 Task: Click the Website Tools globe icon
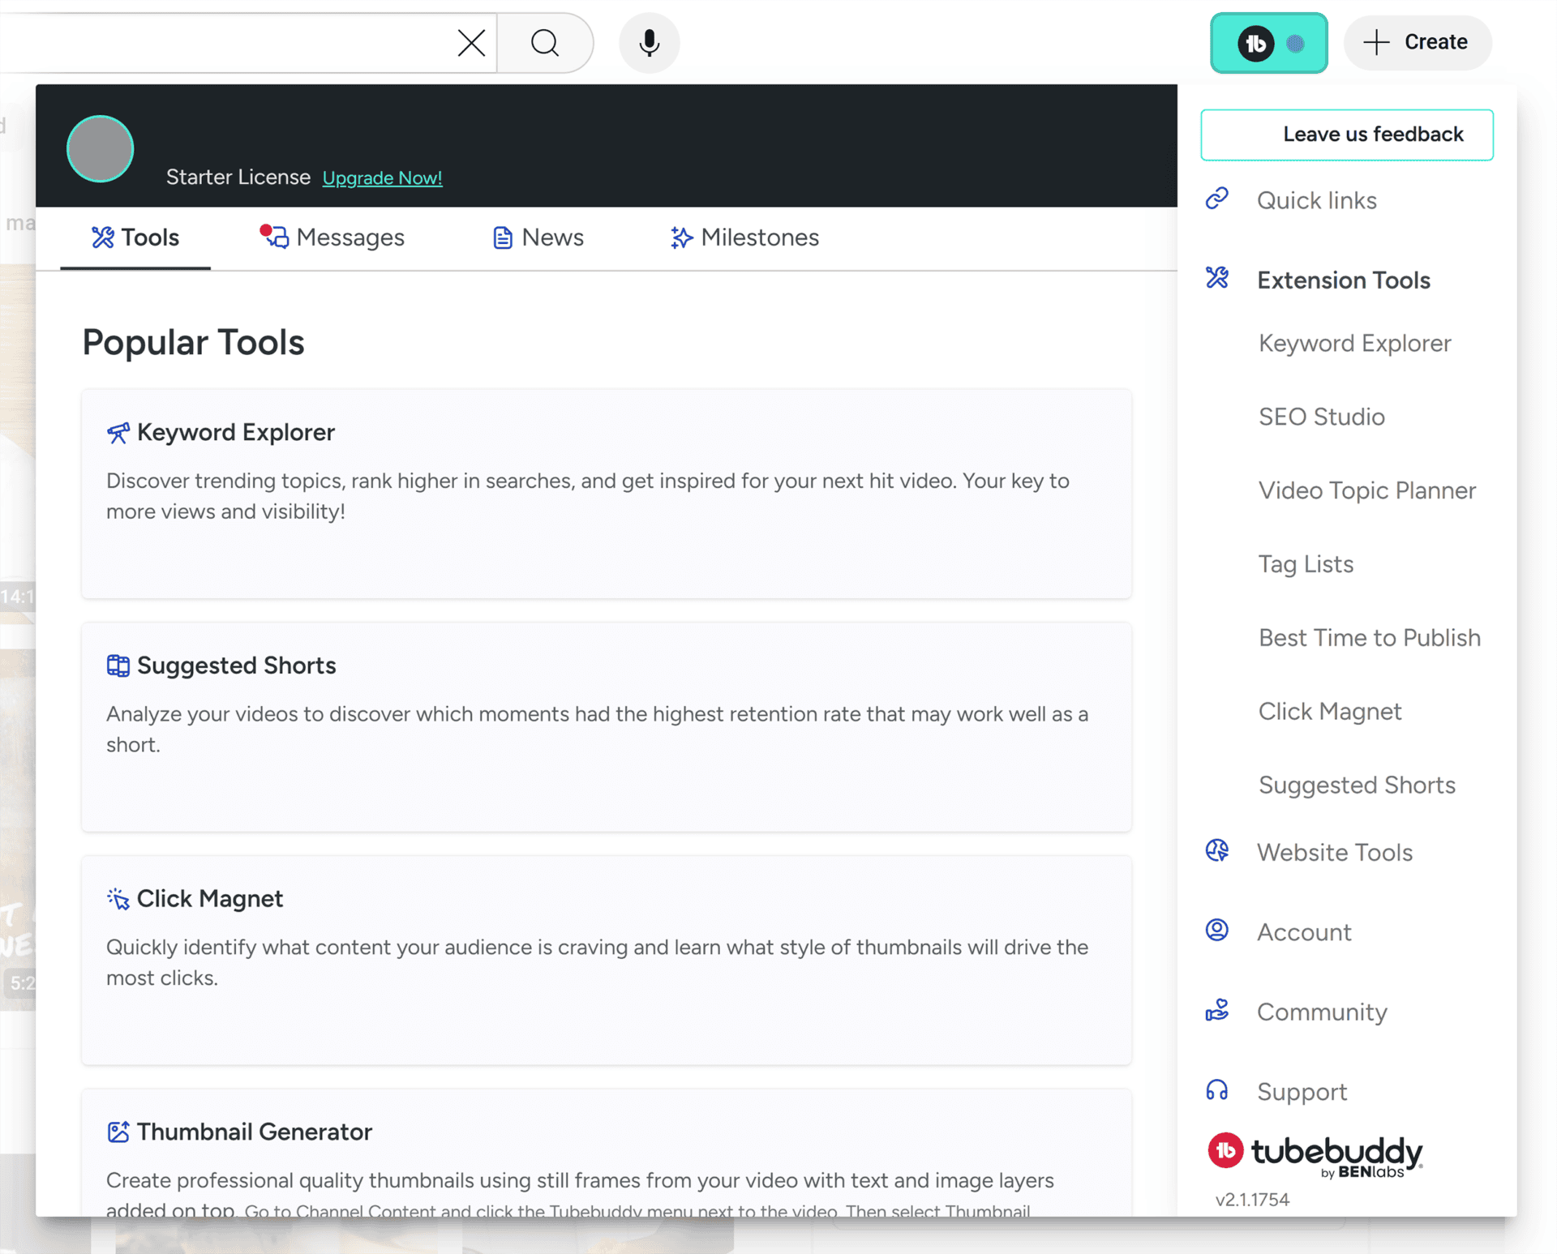[1217, 850]
